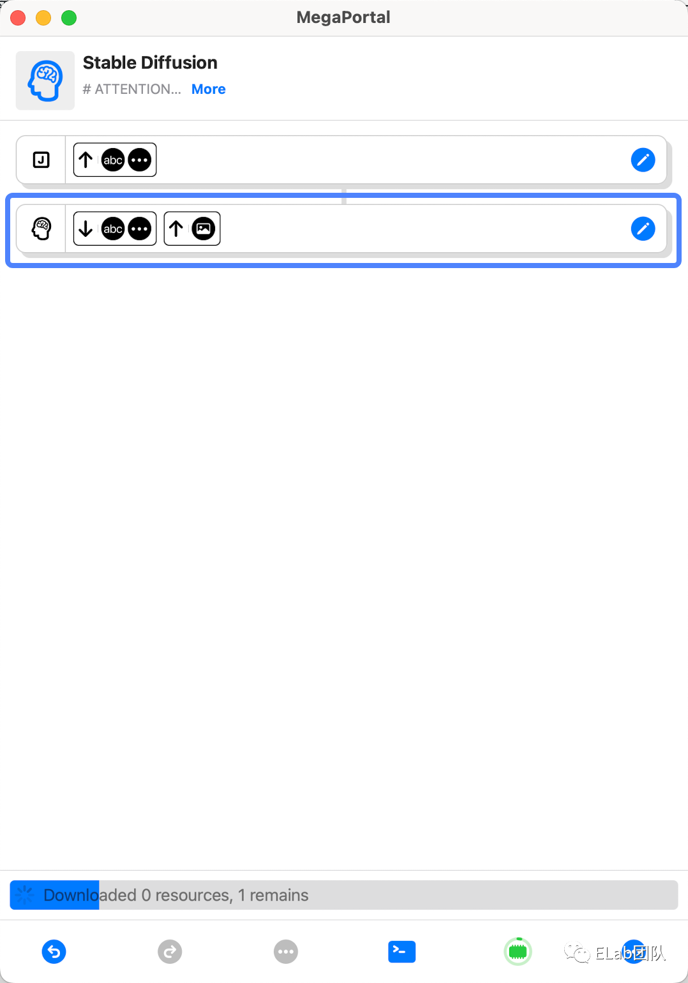The image size is (688, 983).
Task: Undo with the blue back-arrow button
Action: [x=54, y=952]
